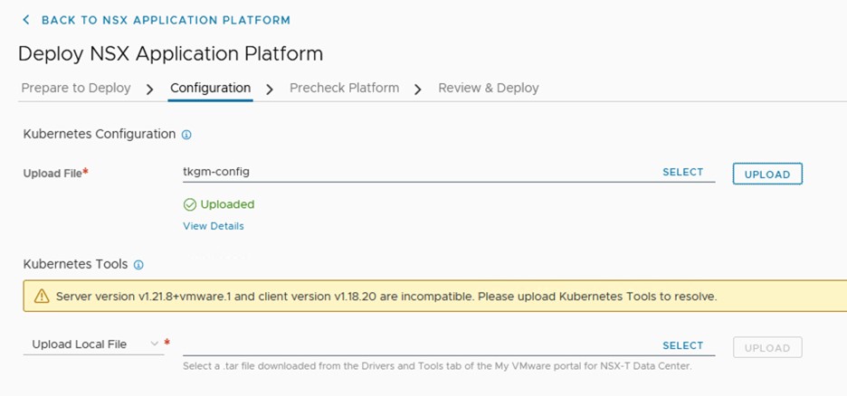Image resolution: width=847 pixels, height=396 pixels.
Task: Click the Back to NSX Application Platform link
Action: point(166,20)
